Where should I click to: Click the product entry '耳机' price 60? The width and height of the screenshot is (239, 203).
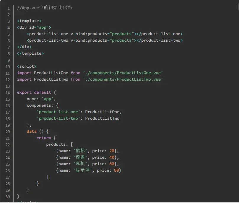pos(87,164)
